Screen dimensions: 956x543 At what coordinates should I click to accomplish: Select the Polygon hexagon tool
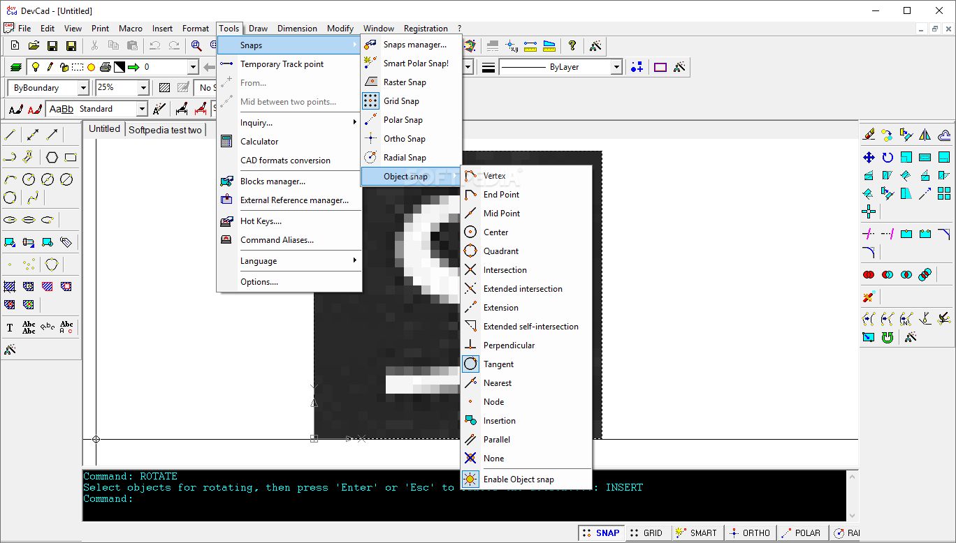[x=52, y=157]
